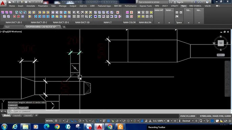Open the polar tracking angle dropdown arrow
This screenshot has height=130, width=232.
pyautogui.click(x=83, y=121)
